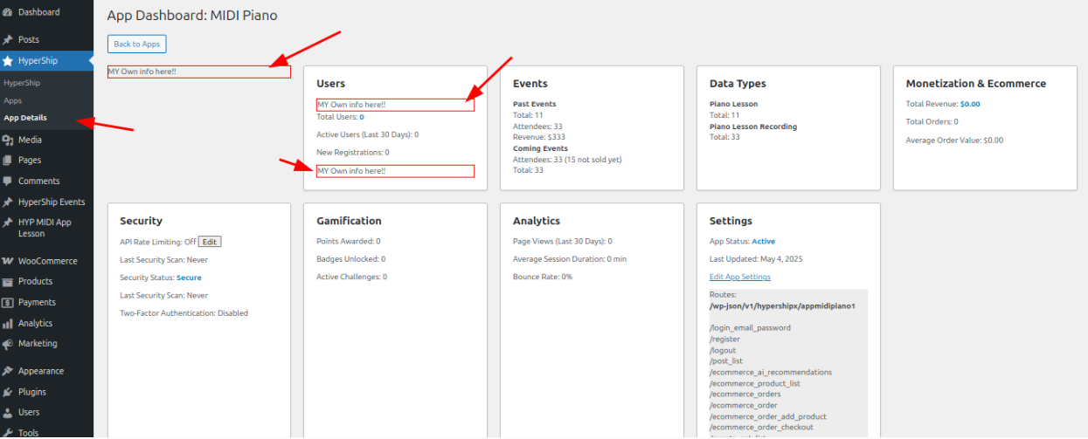Click the /post_list route entry
Screen dimensions: 1088x439
tap(726, 361)
